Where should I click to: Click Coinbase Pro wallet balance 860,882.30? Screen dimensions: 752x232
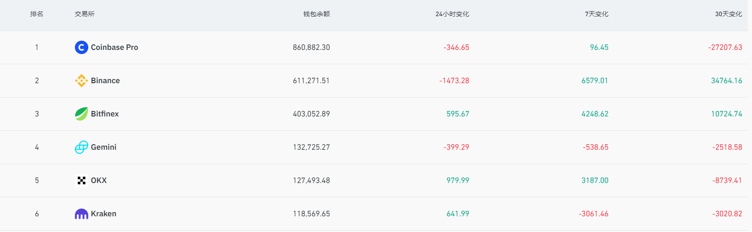click(x=311, y=47)
